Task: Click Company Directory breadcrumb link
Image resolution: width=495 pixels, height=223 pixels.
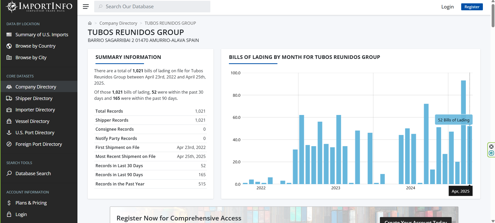Action: point(118,23)
